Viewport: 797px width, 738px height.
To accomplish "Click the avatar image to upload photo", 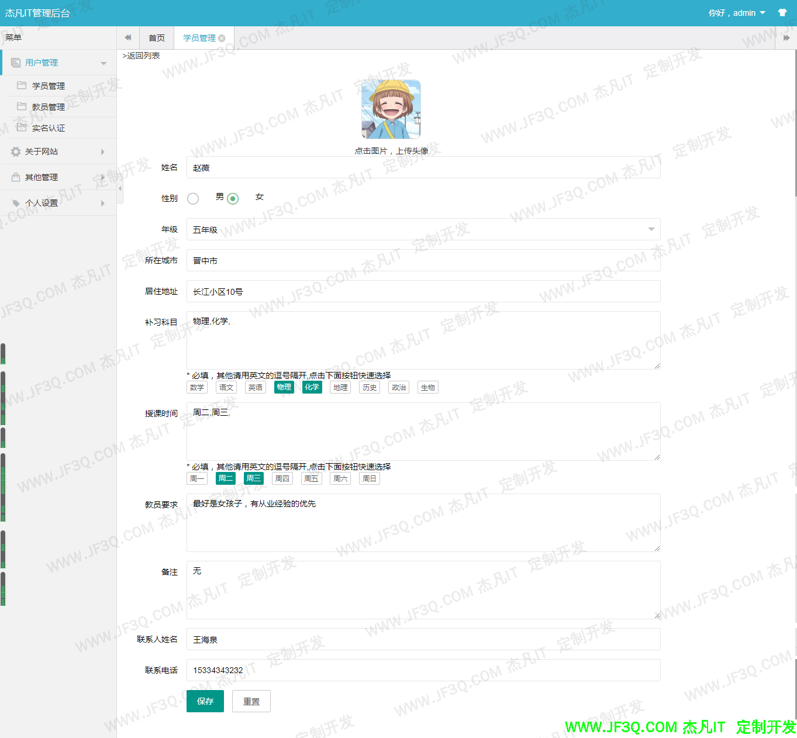I will (x=390, y=109).
